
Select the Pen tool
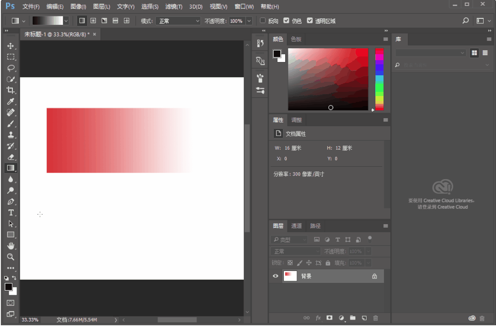(x=11, y=202)
